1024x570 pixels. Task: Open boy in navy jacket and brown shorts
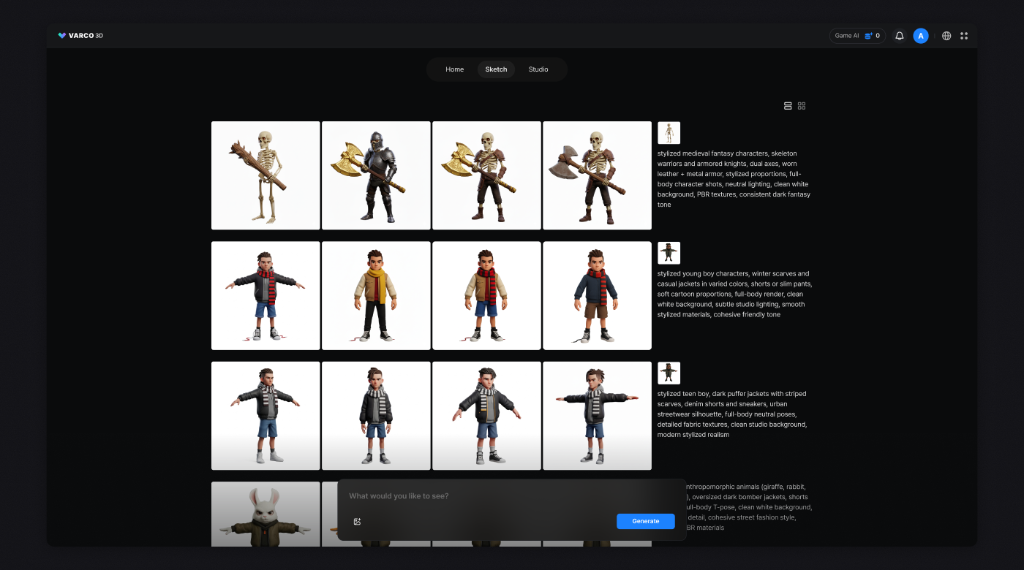pyautogui.click(x=597, y=296)
